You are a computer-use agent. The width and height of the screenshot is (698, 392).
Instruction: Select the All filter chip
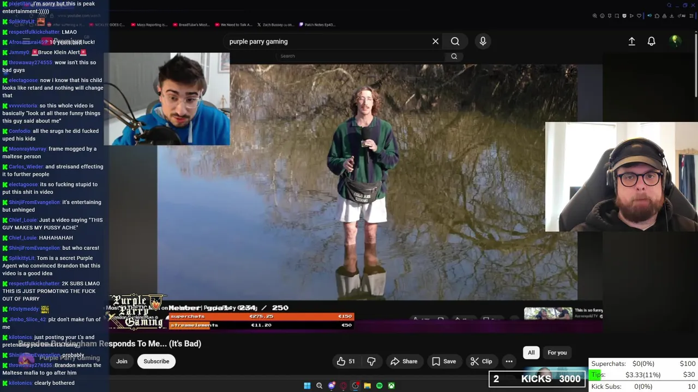(x=531, y=352)
